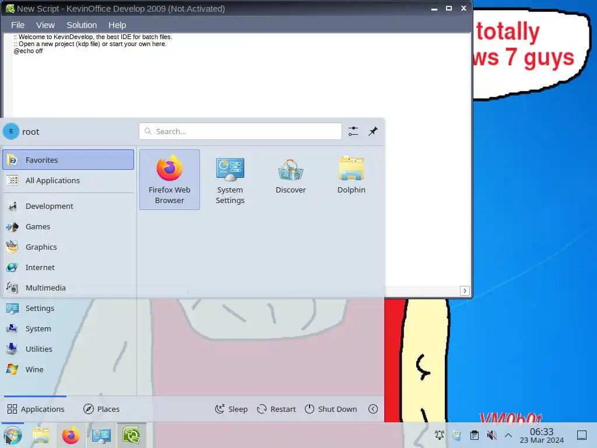Click the horizontal scrollbar right arrow
Screen dimensions: 597x448
(465, 290)
